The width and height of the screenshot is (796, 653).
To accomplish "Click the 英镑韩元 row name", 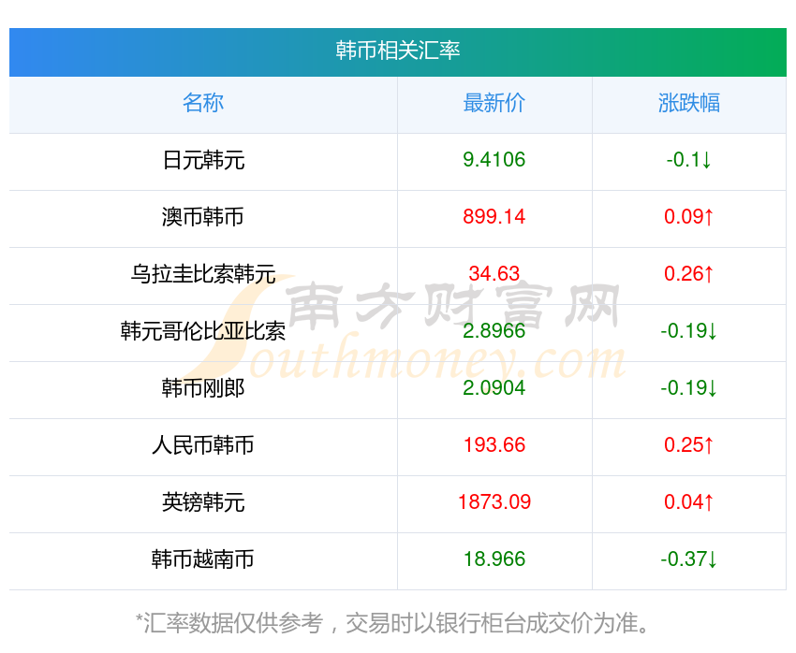I will pos(203,502).
